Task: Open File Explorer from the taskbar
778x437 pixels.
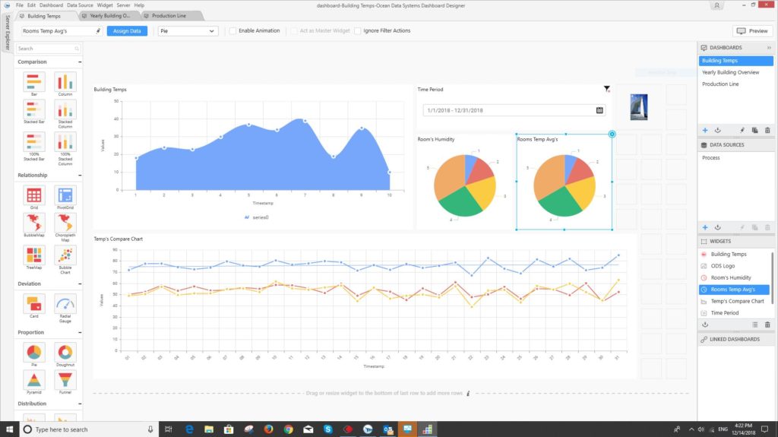Action: [209, 429]
